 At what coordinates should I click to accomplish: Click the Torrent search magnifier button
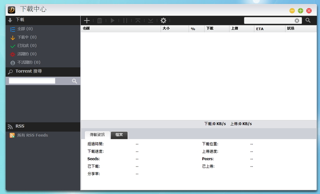pos(75,81)
